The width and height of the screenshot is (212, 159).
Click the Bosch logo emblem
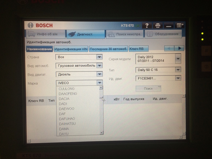pos(30,25)
